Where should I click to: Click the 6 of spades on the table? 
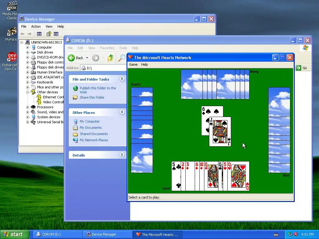(x=212, y=111)
